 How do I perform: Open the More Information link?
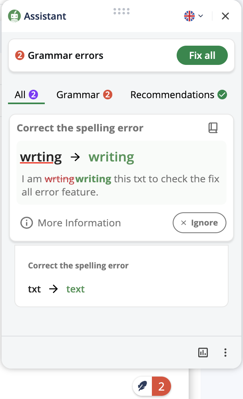[79, 223]
